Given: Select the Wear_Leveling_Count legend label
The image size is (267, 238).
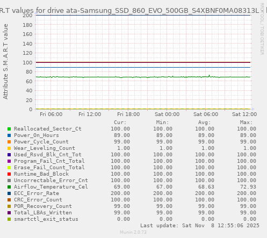Looking at the screenshot, I should click(45, 148).
